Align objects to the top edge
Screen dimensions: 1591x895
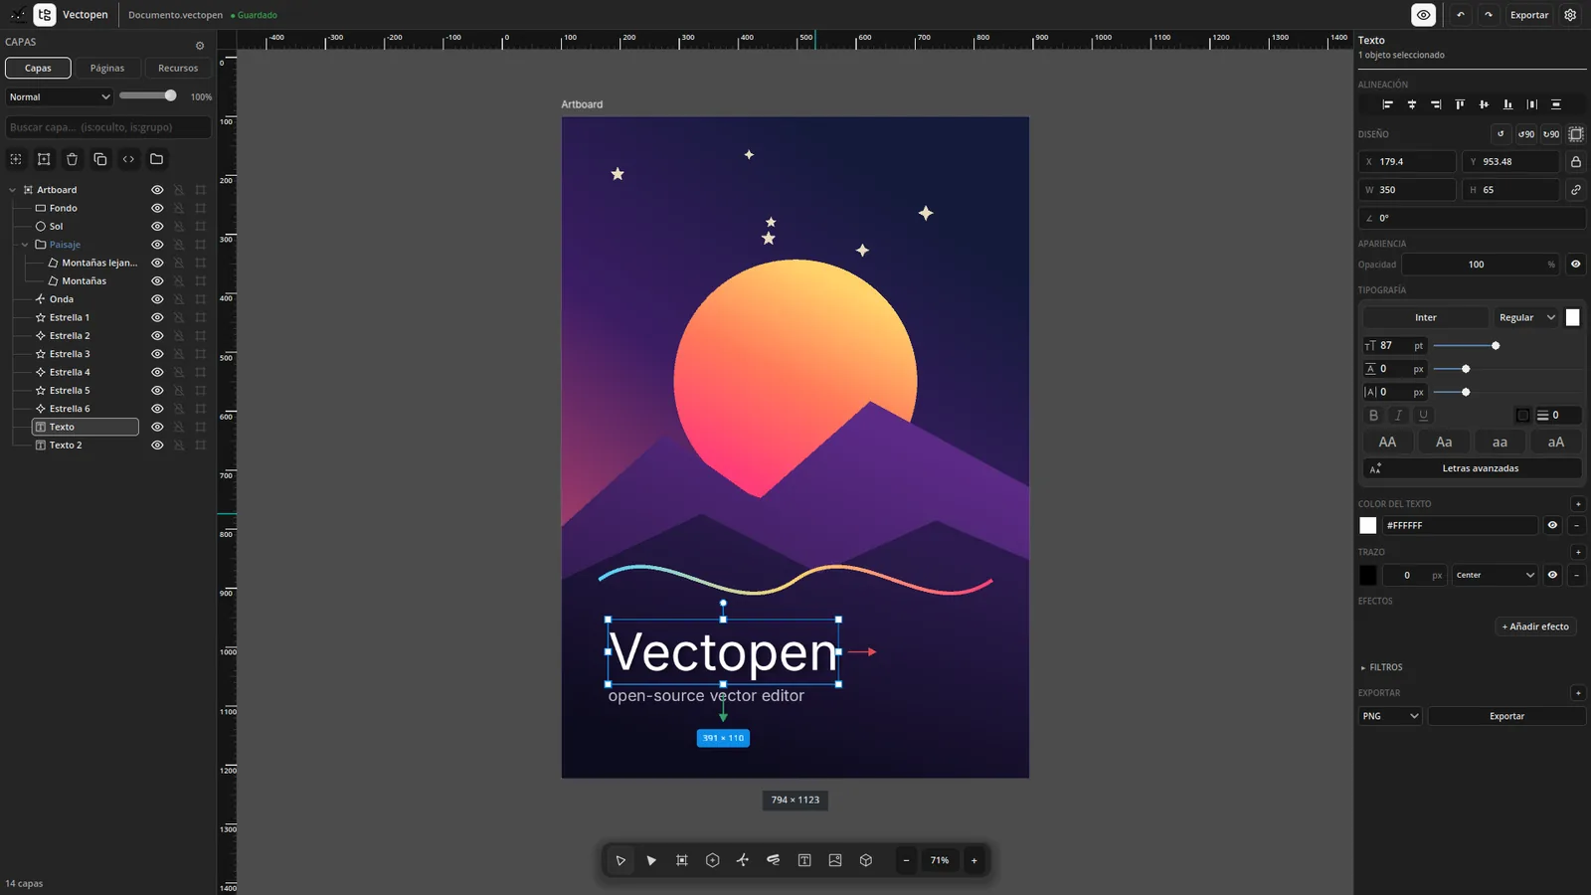coord(1460,104)
